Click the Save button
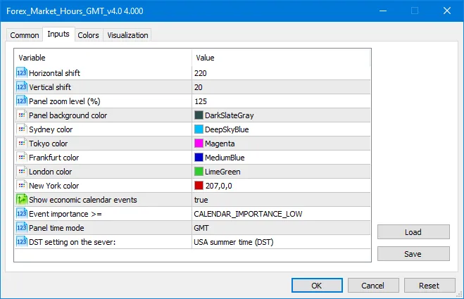Viewport: 464px width, 299px height. click(413, 253)
